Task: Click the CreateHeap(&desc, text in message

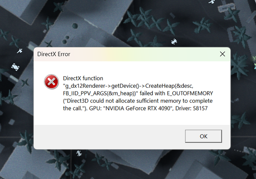Action: tap(169, 86)
